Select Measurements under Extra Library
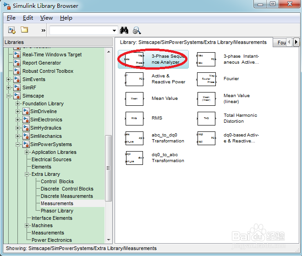 pyautogui.click(x=57, y=203)
